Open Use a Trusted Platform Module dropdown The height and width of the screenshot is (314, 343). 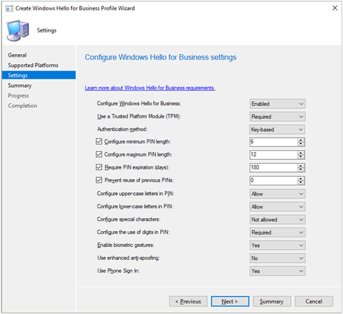click(277, 117)
